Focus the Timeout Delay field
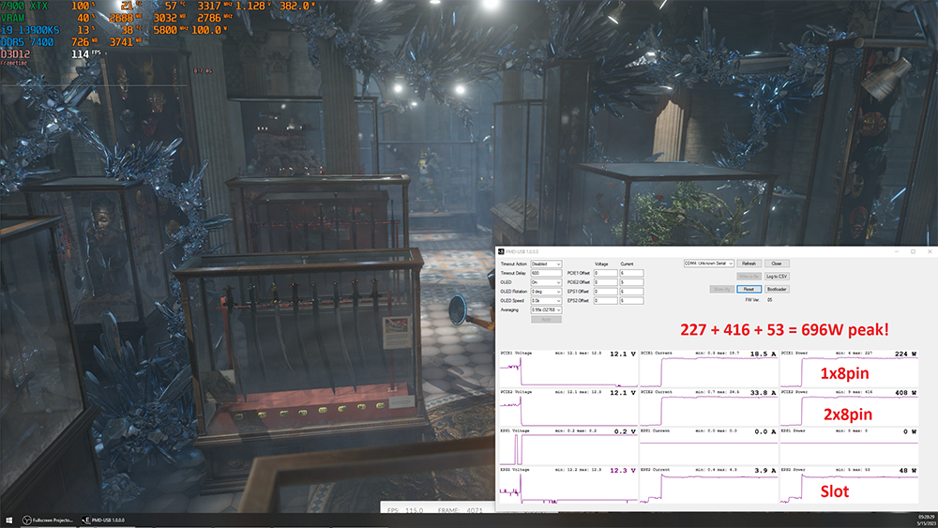938x528 pixels. click(x=546, y=273)
